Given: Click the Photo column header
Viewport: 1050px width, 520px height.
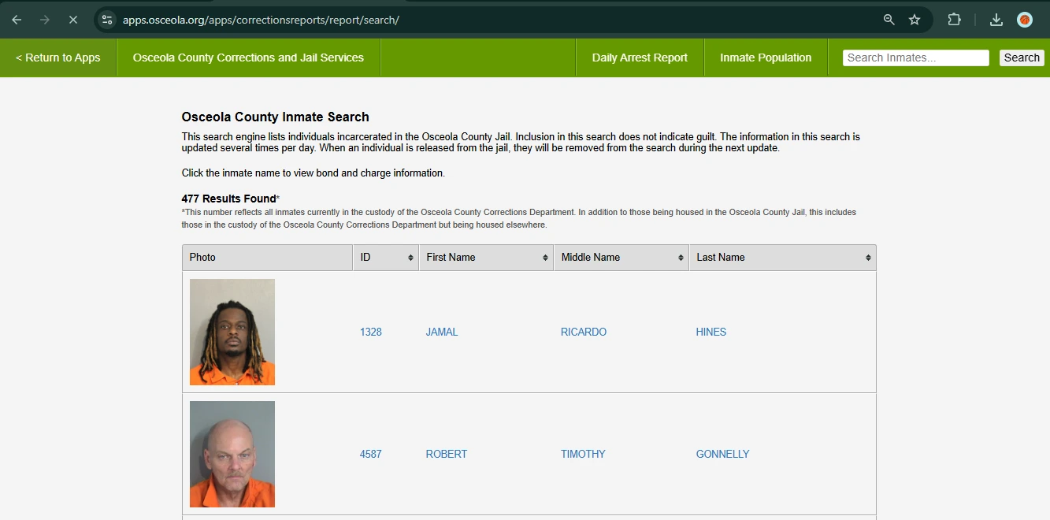Looking at the screenshot, I should (x=267, y=258).
